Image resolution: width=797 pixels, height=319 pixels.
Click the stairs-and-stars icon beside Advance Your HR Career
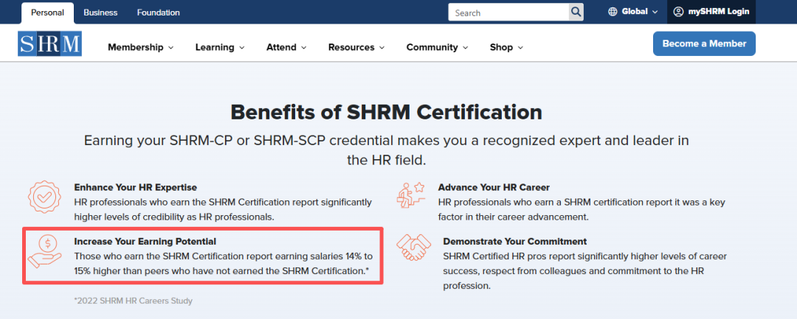click(410, 194)
